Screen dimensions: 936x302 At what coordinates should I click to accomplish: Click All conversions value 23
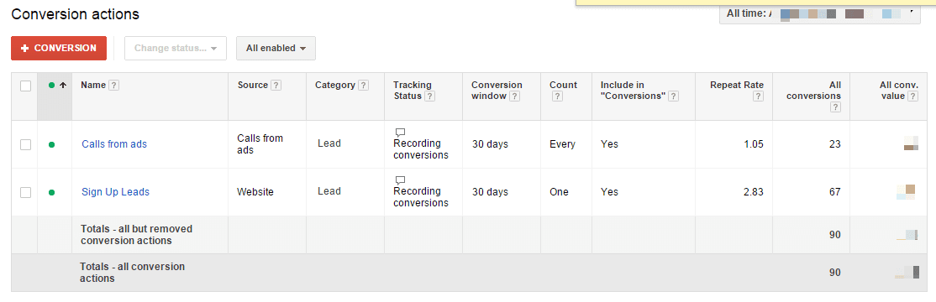tap(835, 144)
